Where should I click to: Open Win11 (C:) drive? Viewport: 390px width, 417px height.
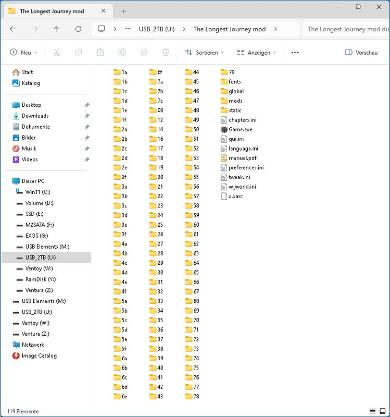[x=33, y=192]
